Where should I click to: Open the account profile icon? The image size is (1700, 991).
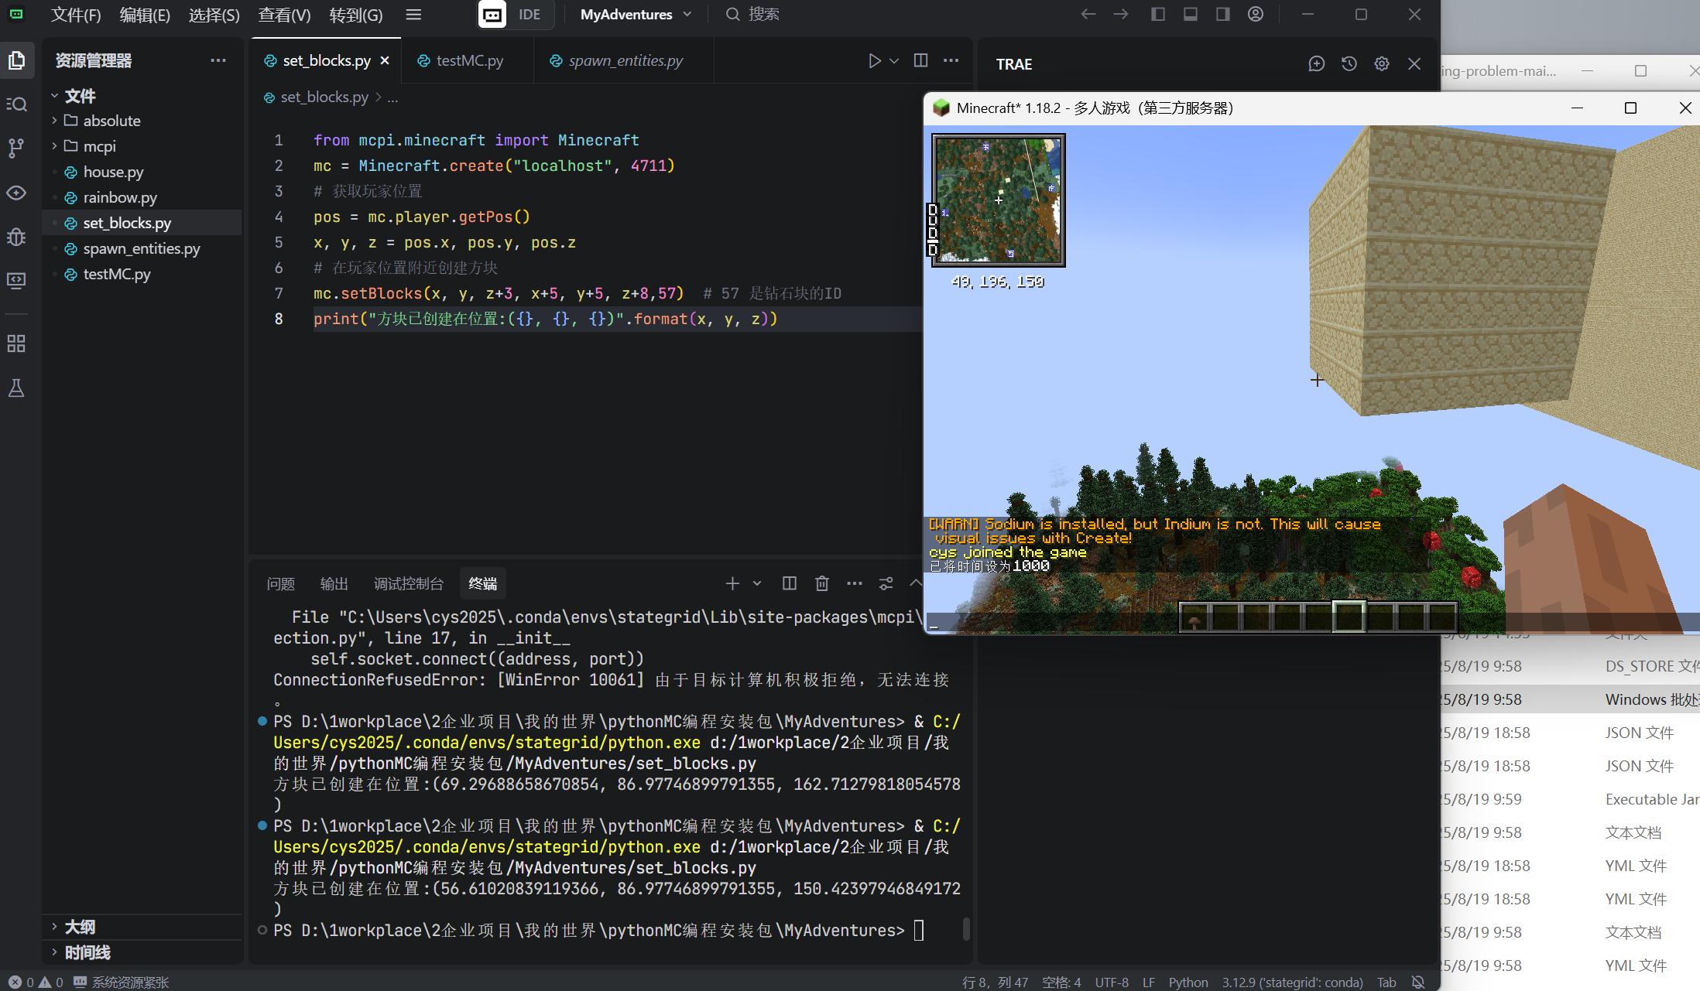(x=1256, y=14)
